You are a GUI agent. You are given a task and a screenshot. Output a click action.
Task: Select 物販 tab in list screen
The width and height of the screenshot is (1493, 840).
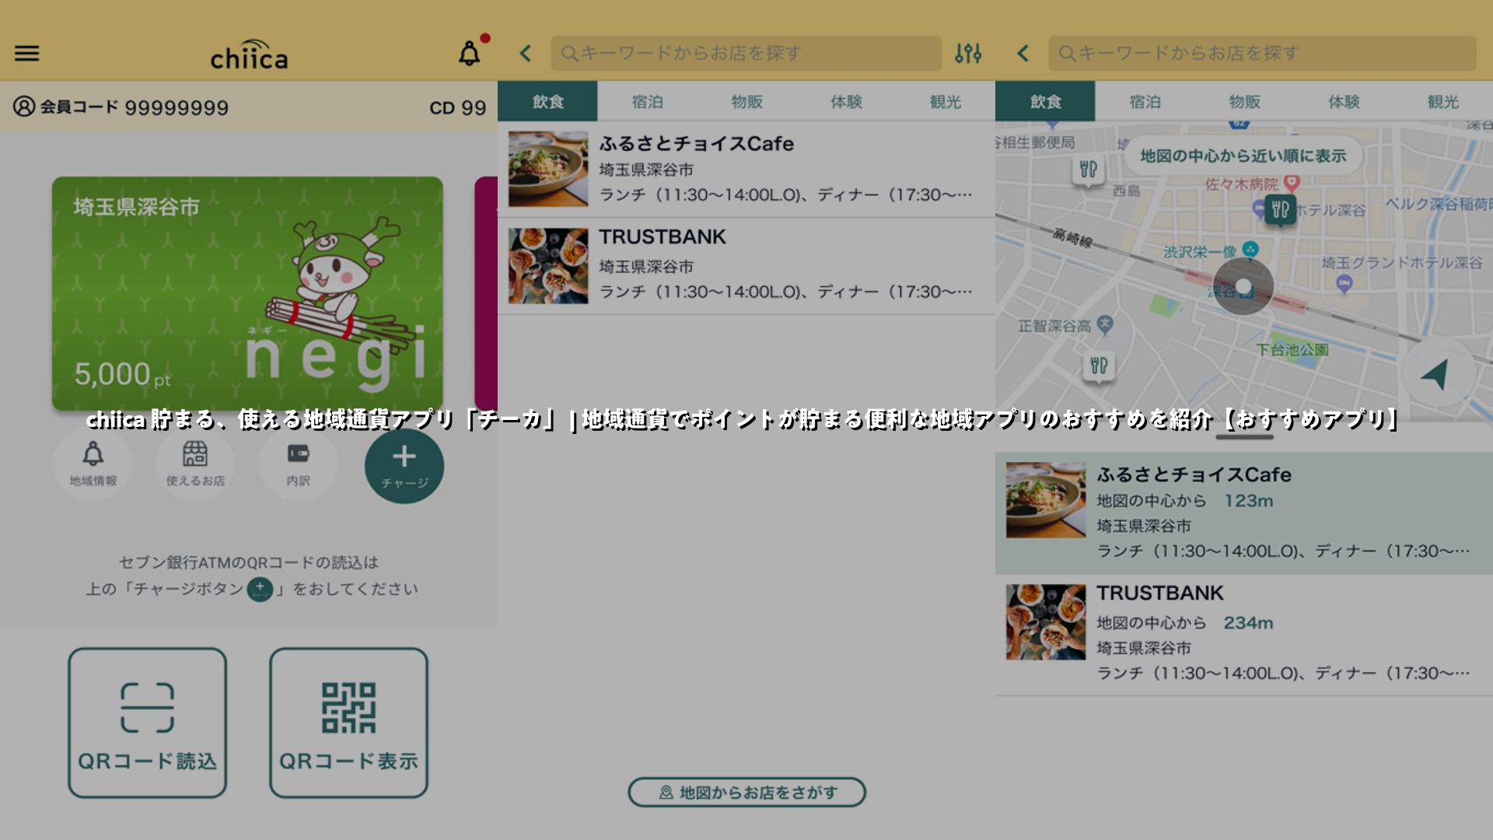(x=746, y=101)
